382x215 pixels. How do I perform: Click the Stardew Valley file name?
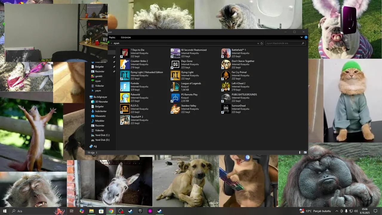coord(189,106)
